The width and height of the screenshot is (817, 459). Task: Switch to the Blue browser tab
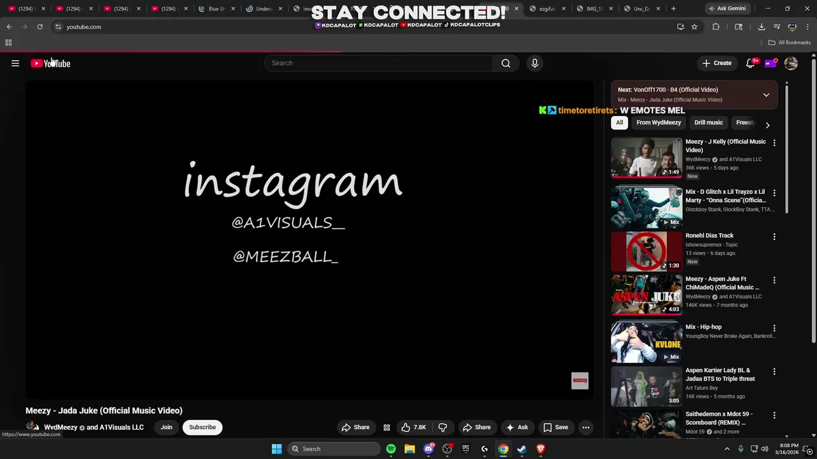click(216, 8)
